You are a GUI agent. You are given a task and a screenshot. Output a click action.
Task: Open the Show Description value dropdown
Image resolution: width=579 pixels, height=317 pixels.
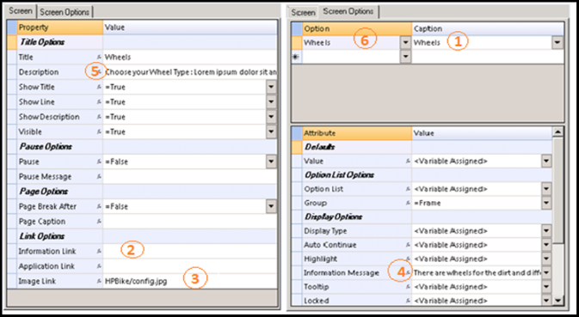click(x=271, y=117)
